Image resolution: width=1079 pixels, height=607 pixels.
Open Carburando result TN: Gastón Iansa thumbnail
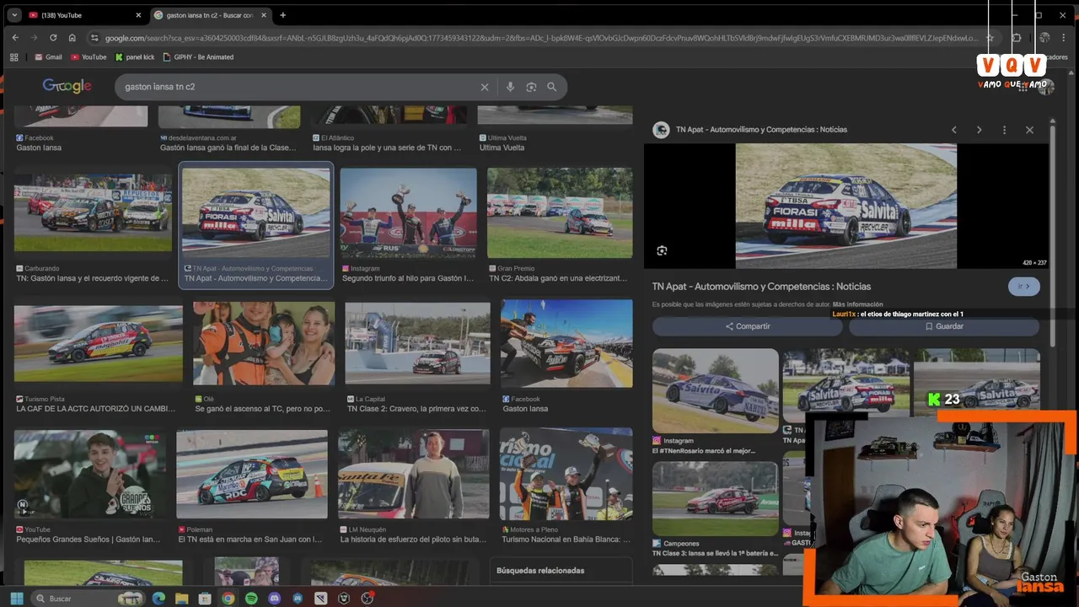click(x=93, y=213)
